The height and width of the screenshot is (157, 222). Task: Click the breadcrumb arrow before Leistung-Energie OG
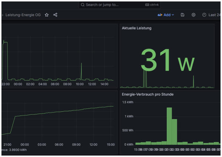2,15
